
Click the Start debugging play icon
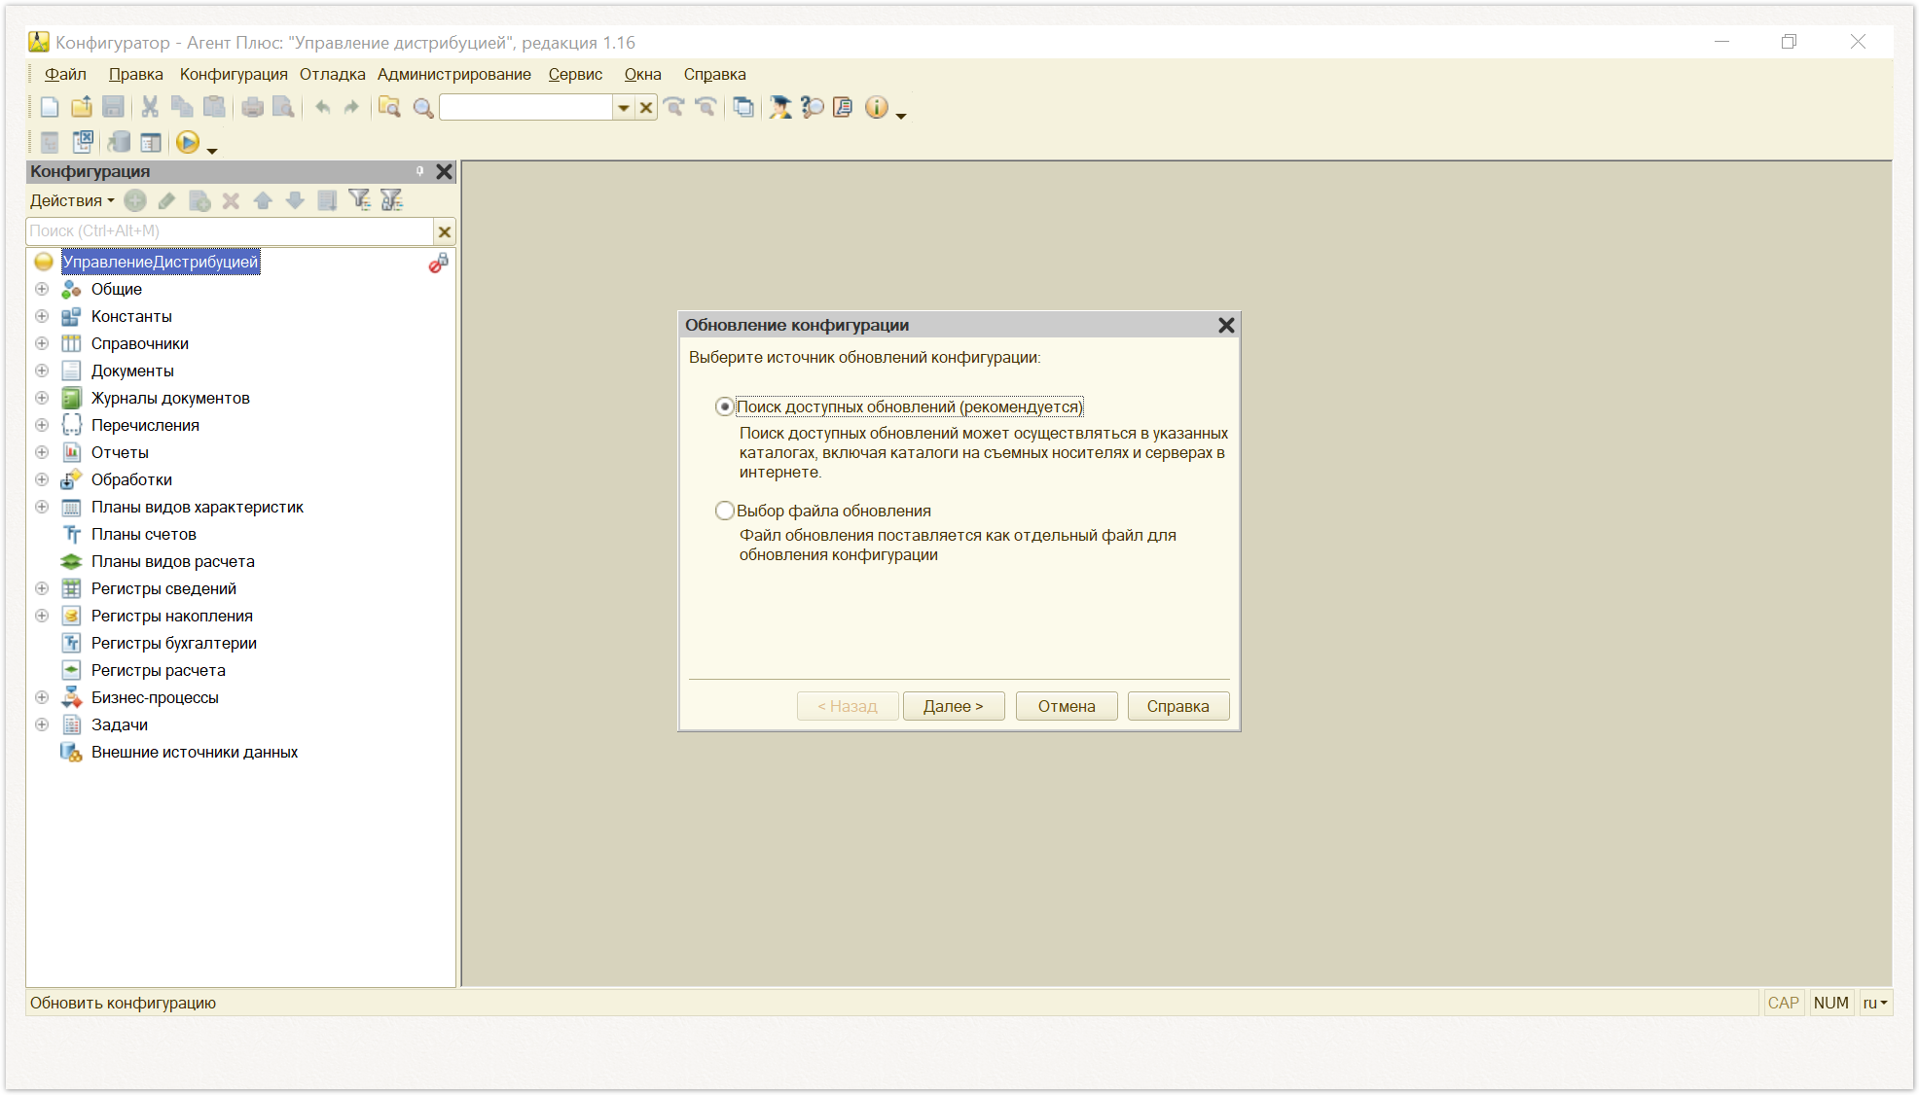point(188,143)
